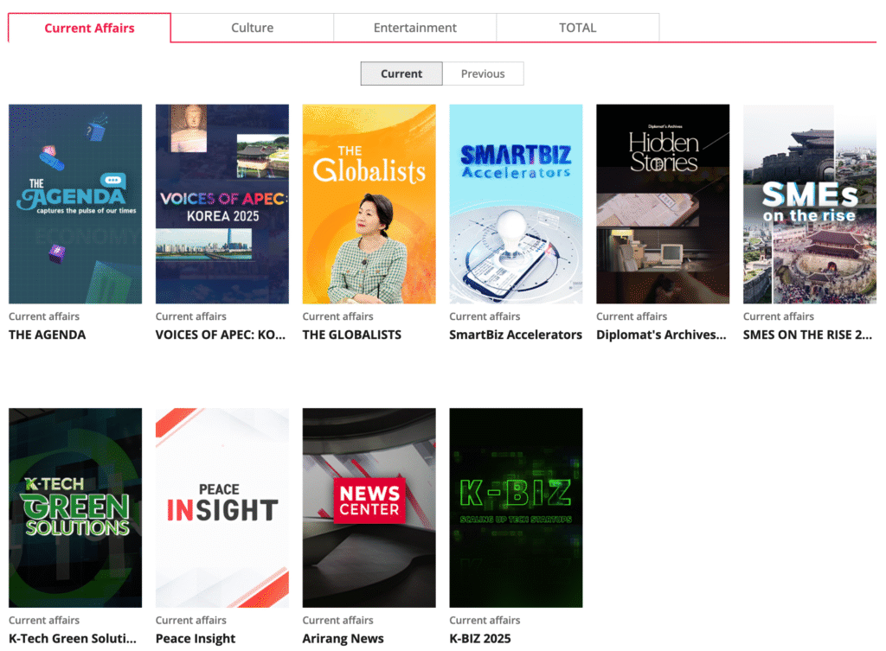
Task: Select the Entertainment tab
Action: (414, 28)
